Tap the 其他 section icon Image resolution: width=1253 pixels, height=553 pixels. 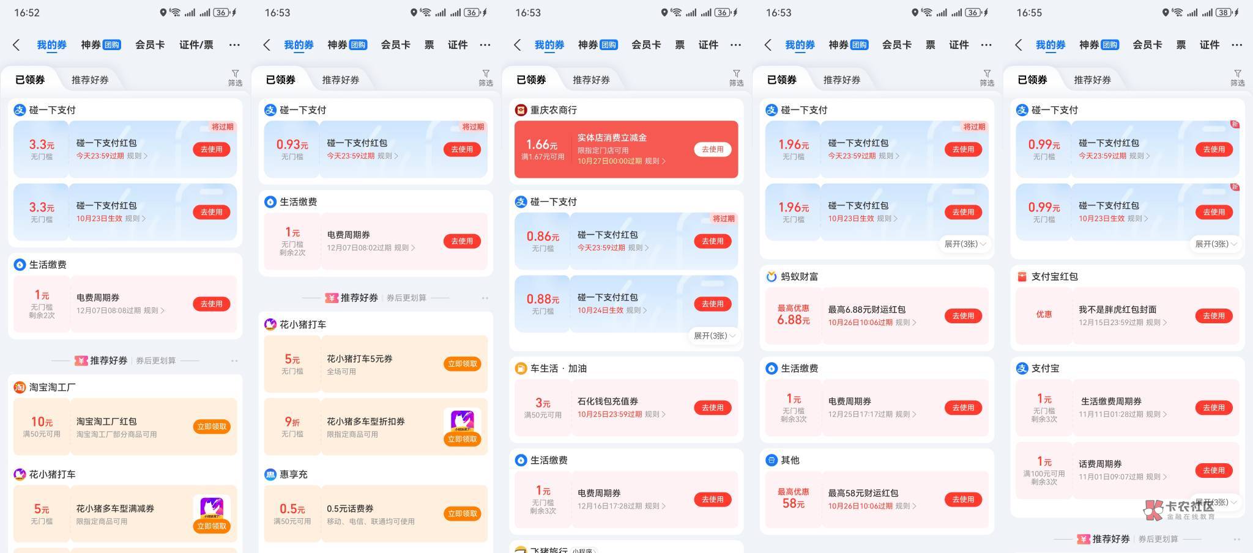[x=772, y=460]
